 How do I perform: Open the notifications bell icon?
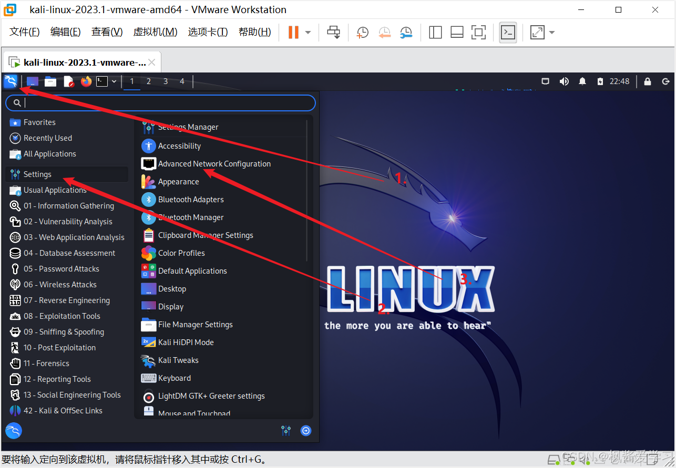[582, 81]
